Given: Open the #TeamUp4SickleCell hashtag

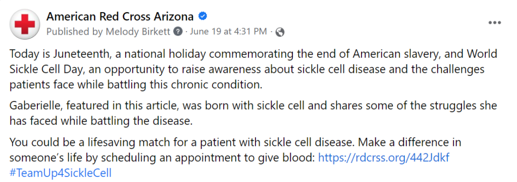Looking at the screenshot, I should [x=61, y=173].
